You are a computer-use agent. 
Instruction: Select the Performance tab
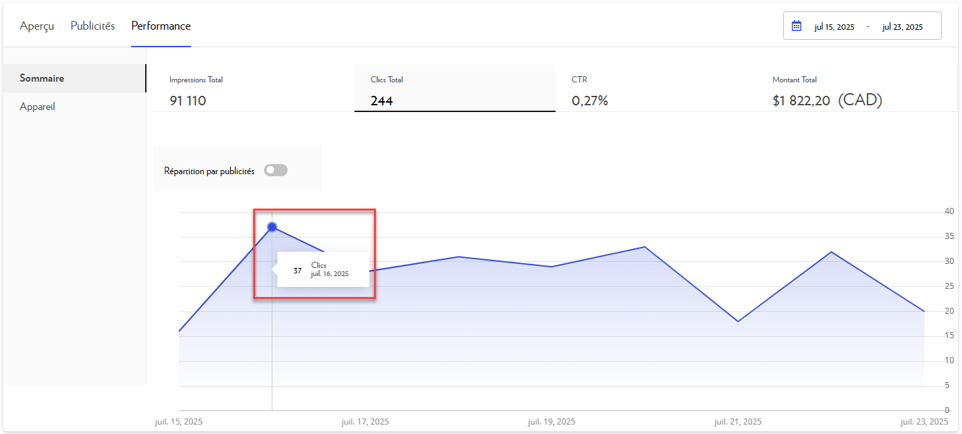pos(161,26)
